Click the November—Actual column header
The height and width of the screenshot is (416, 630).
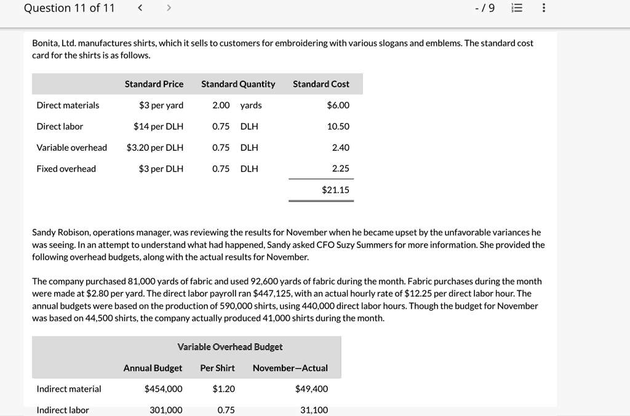click(290, 368)
